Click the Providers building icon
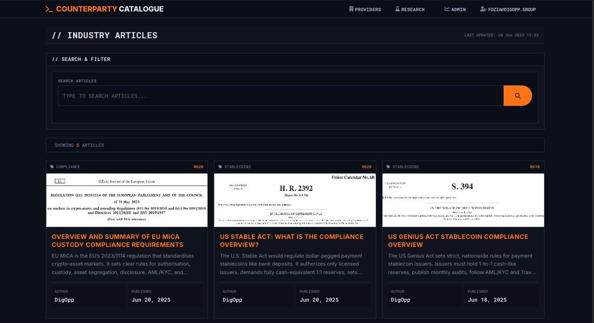This screenshot has height=323, width=594. [x=351, y=9]
